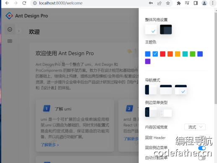Click the browser back arrow
The width and height of the screenshot is (217, 163).
coord(7,3)
